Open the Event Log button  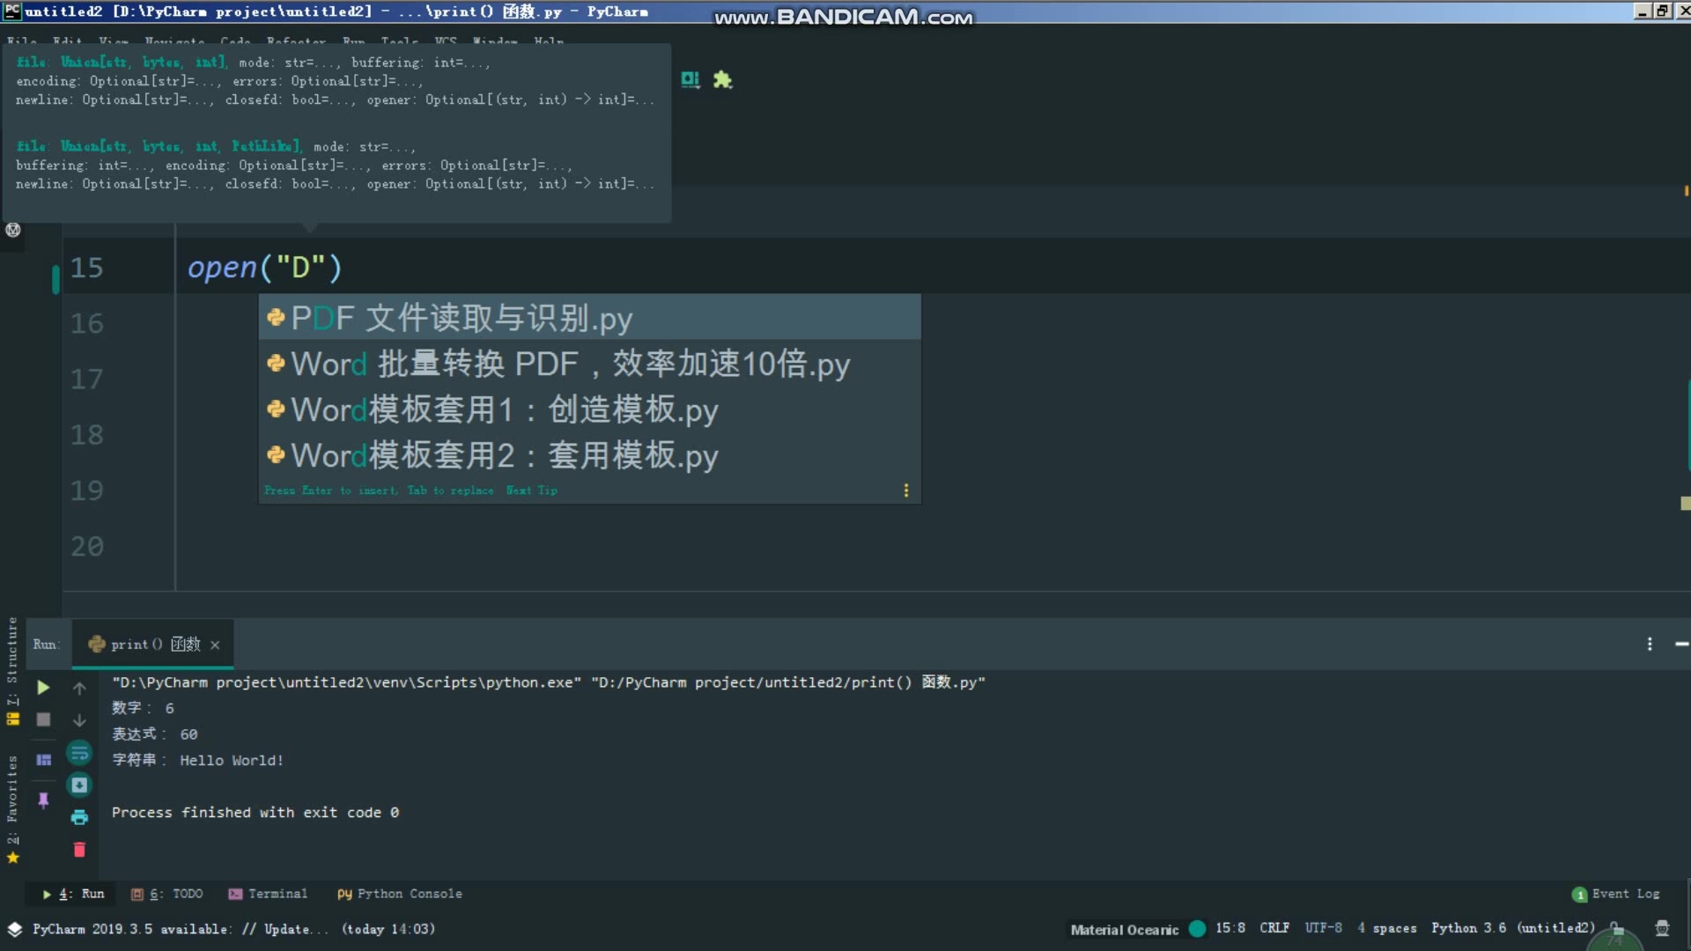tap(1616, 894)
